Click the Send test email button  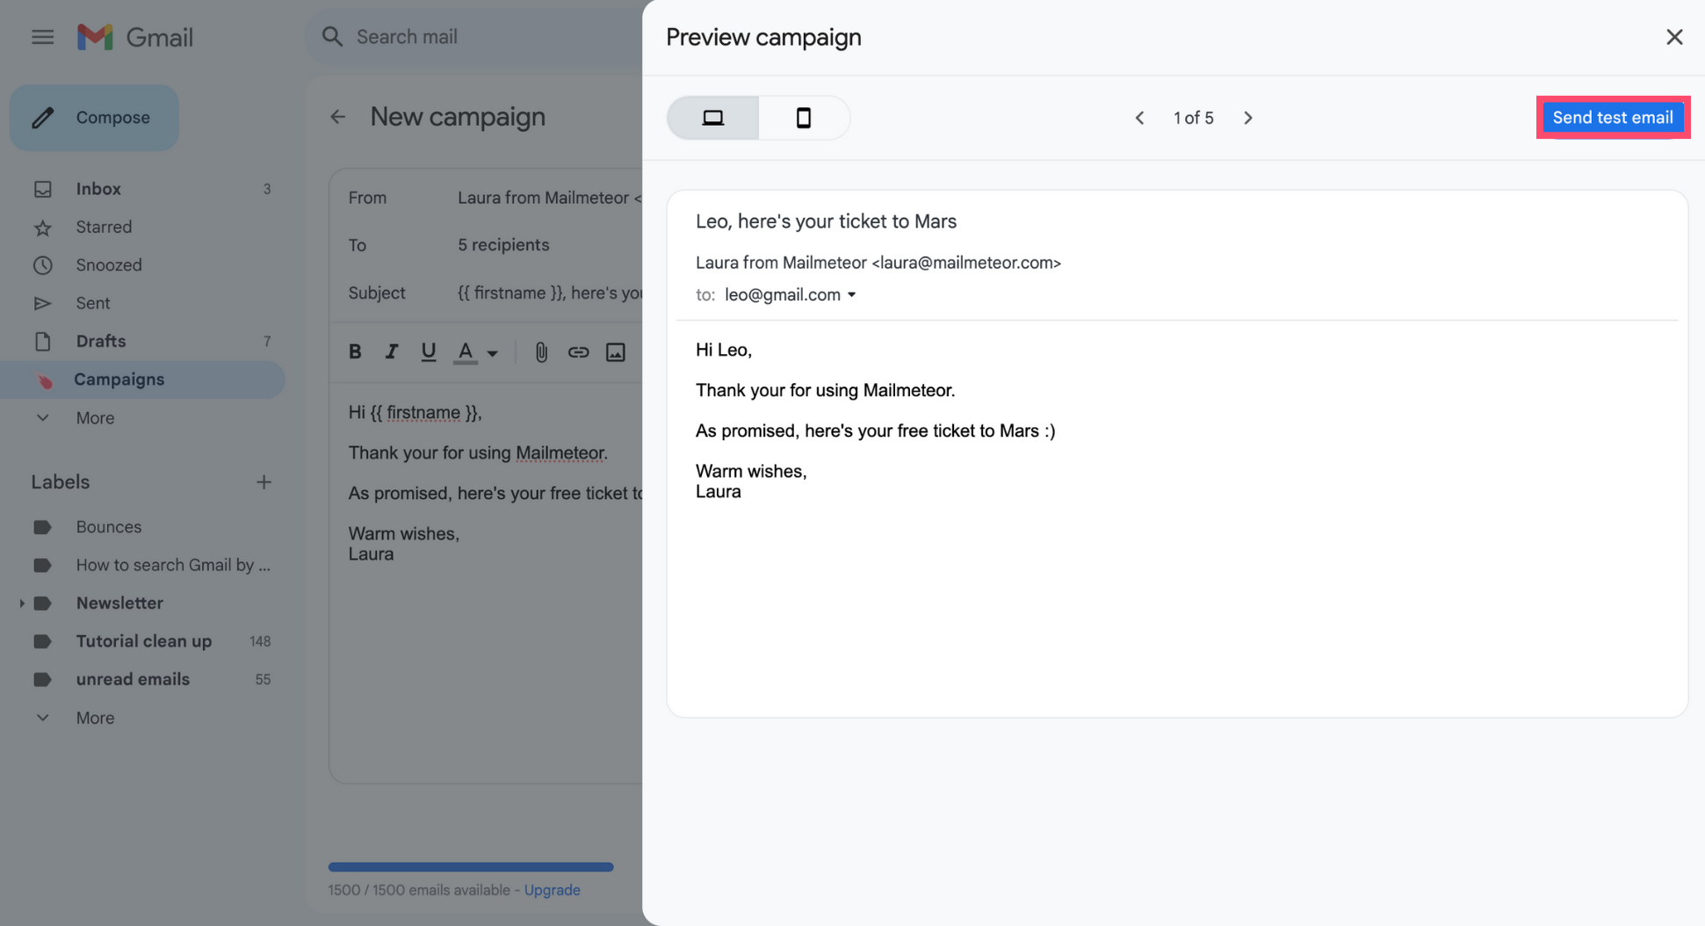pyautogui.click(x=1613, y=118)
